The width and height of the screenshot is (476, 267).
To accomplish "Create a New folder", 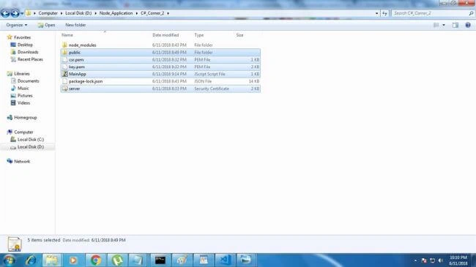I will (x=75, y=25).
